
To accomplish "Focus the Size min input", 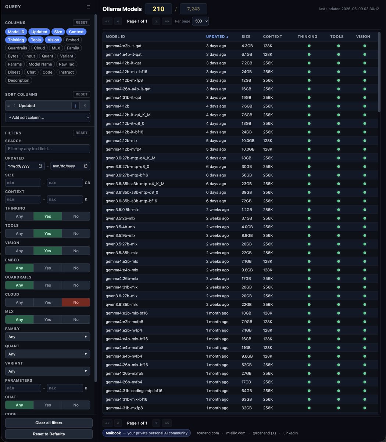I will point(23,183).
